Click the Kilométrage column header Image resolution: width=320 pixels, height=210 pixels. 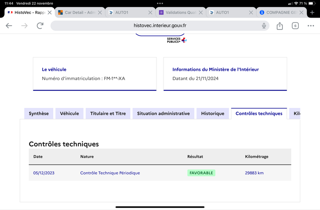(x=256, y=156)
